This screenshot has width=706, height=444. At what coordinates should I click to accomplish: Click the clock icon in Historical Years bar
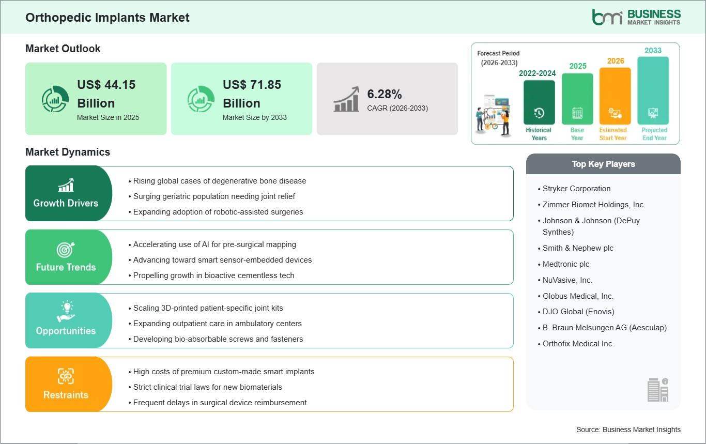(539, 113)
